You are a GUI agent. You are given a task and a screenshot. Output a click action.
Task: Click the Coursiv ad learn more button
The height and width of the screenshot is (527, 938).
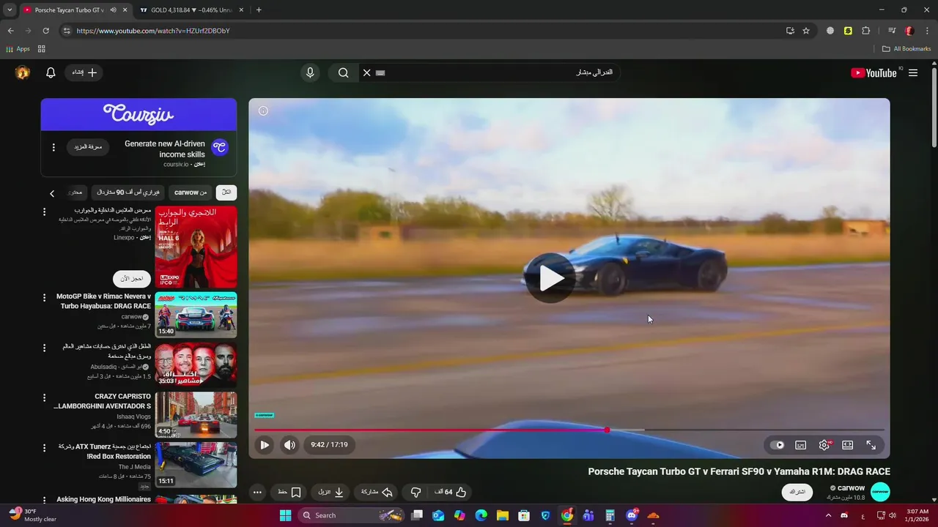pyautogui.click(x=88, y=147)
